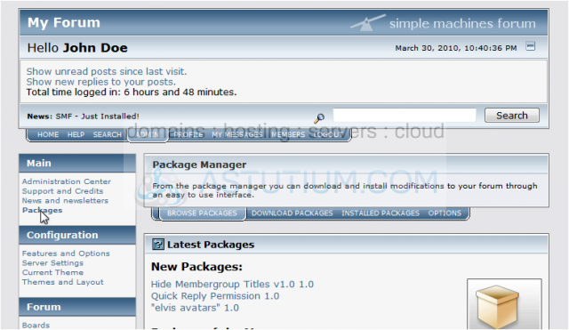Click the magnifier search icon
Screen dimensions: 569x330
pos(319,117)
